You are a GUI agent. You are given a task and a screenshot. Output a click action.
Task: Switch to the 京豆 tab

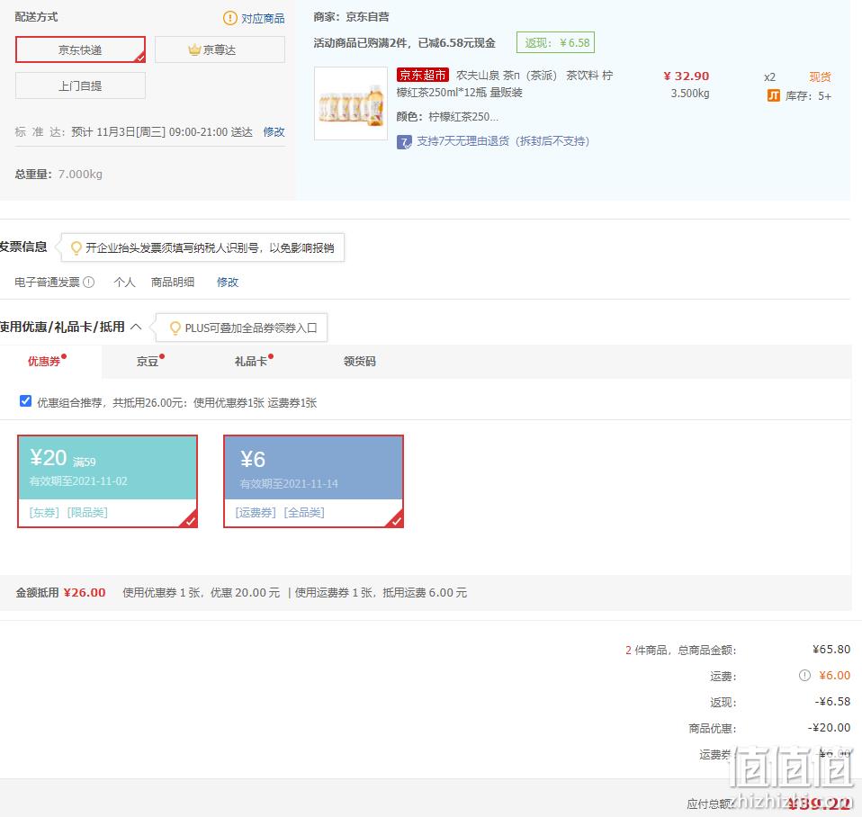point(148,361)
